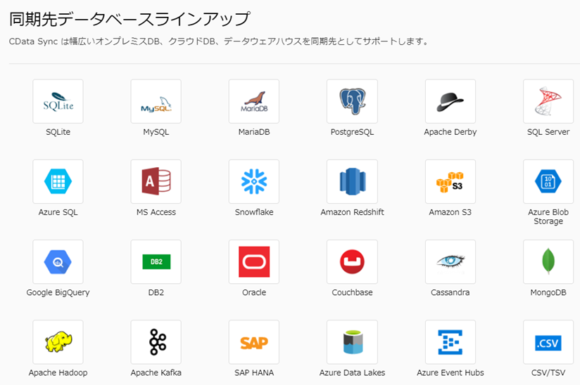Click the 'Amazon S3' caption
The width and height of the screenshot is (580, 385).
450,212
